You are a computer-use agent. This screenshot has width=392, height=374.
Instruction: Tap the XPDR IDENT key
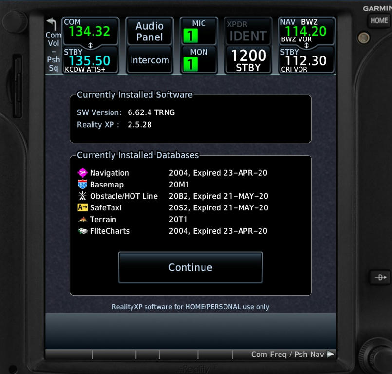coord(248,31)
